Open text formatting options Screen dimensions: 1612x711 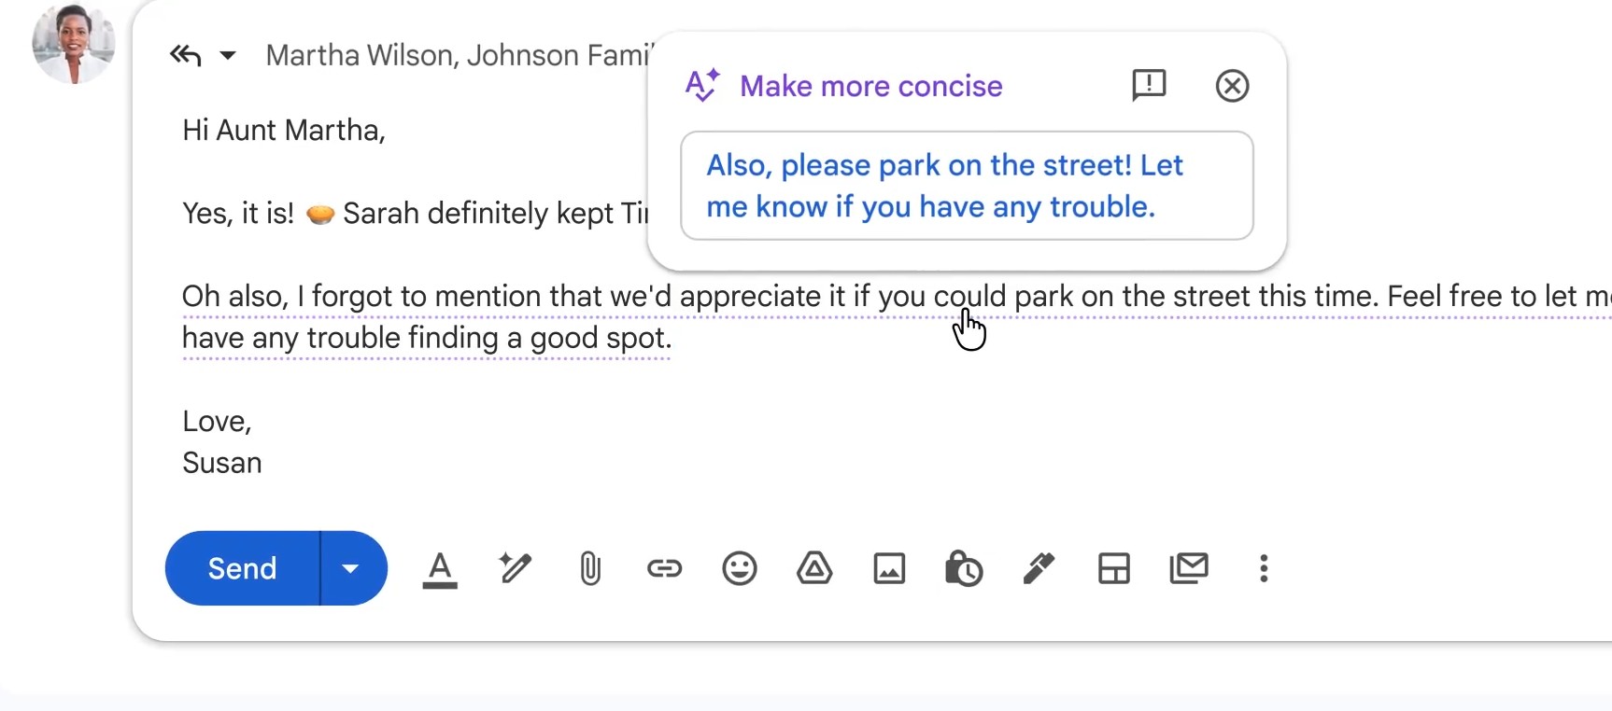440,569
